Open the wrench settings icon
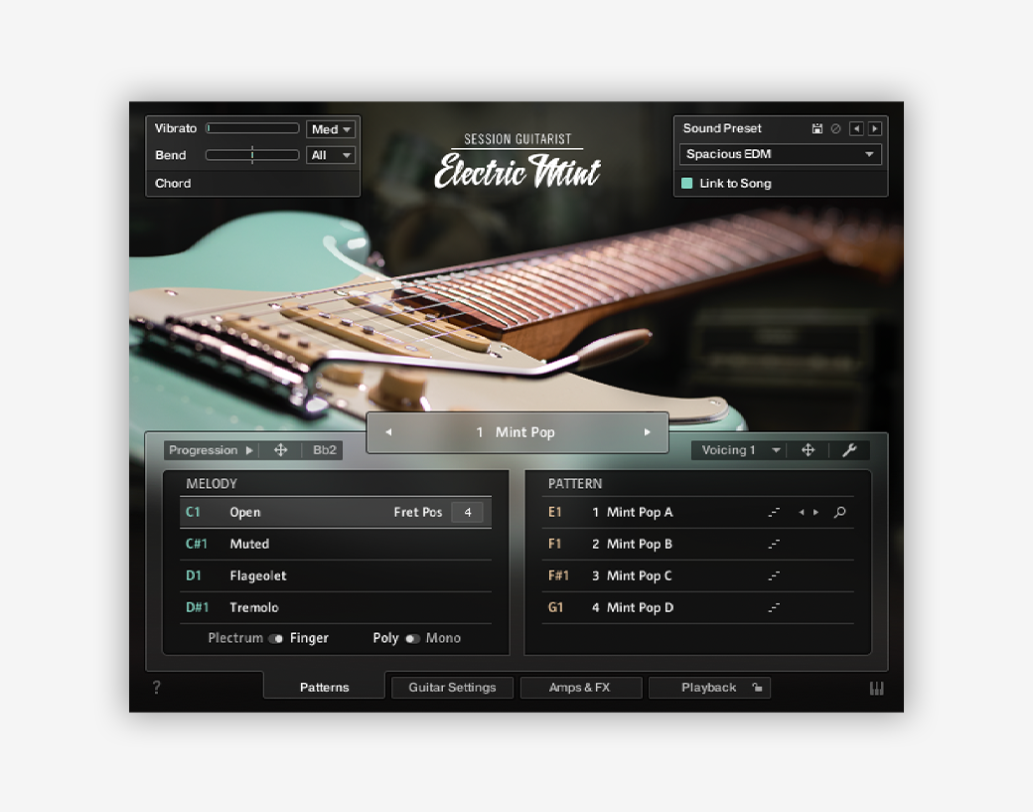The height and width of the screenshot is (812, 1033). pos(849,450)
